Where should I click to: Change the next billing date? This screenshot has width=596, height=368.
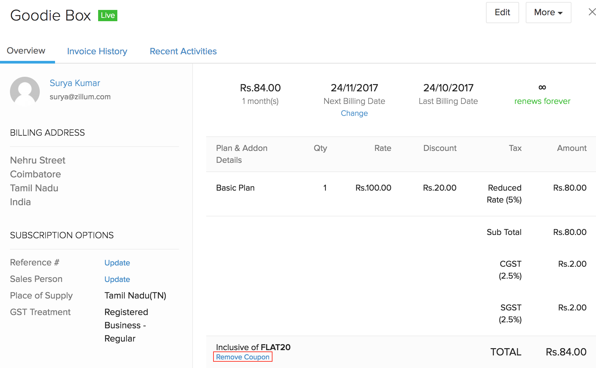[354, 113]
